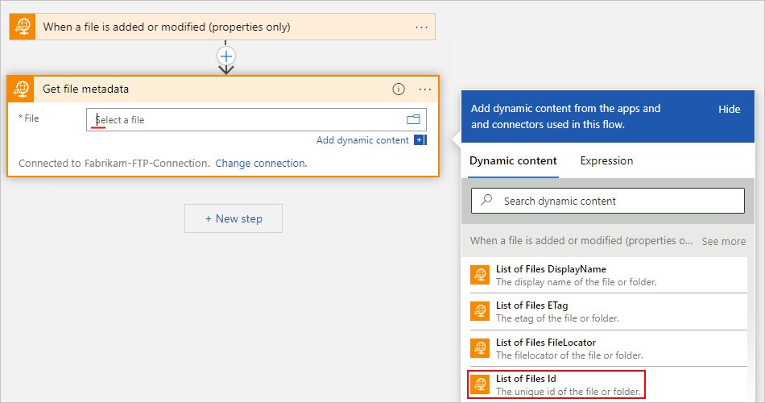765x403 pixels.
Task: Click the FTP trigger connector icon
Action: 23,27
